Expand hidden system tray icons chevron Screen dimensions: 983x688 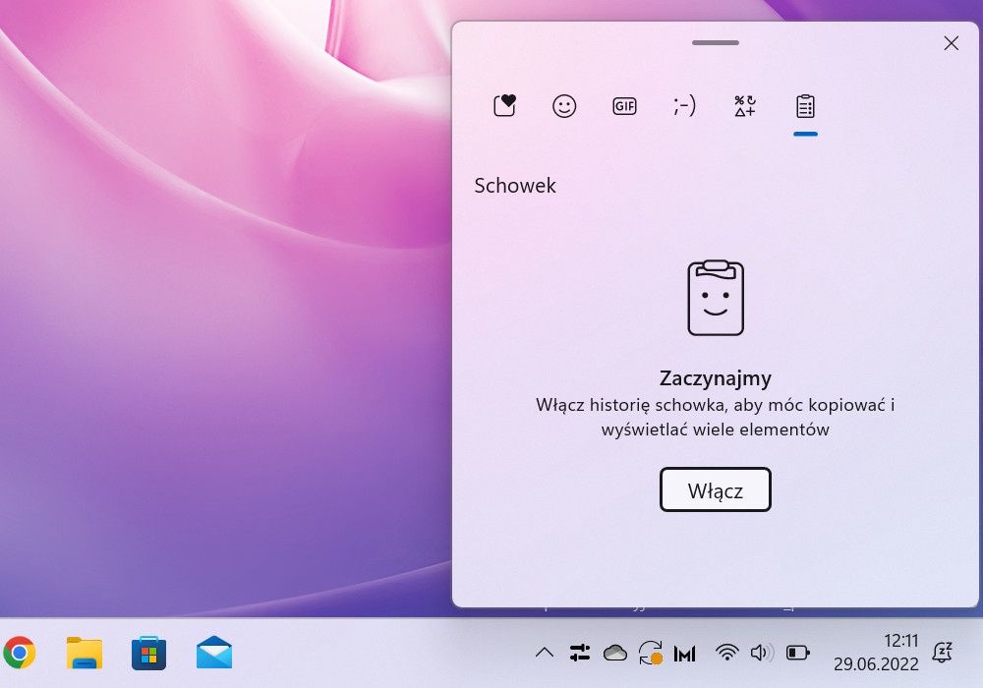pyautogui.click(x=545, y=653)
